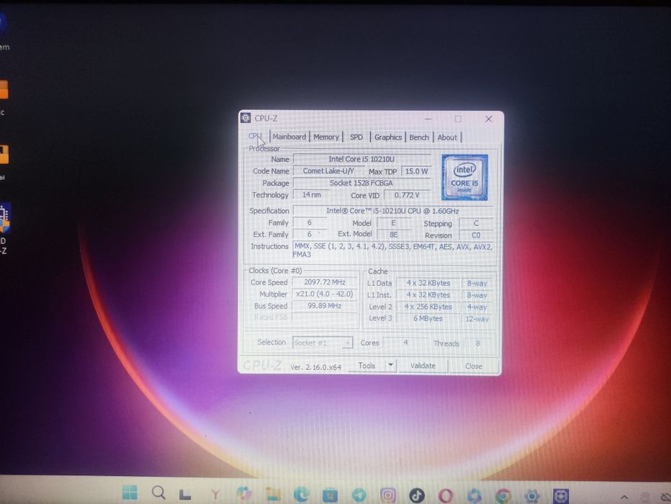Click the red Y icon on the taskbar
671x504 pixels.
[215, 495]
